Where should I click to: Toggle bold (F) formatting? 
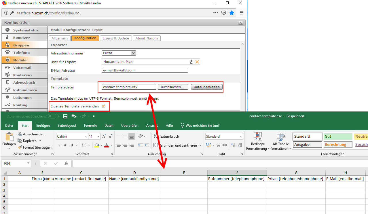pyautogui.click(x=59, y=145)
